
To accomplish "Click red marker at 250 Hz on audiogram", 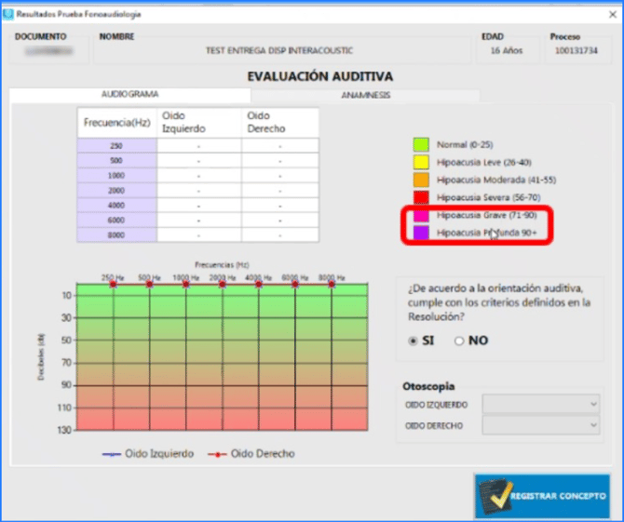I will pos(113,284).
